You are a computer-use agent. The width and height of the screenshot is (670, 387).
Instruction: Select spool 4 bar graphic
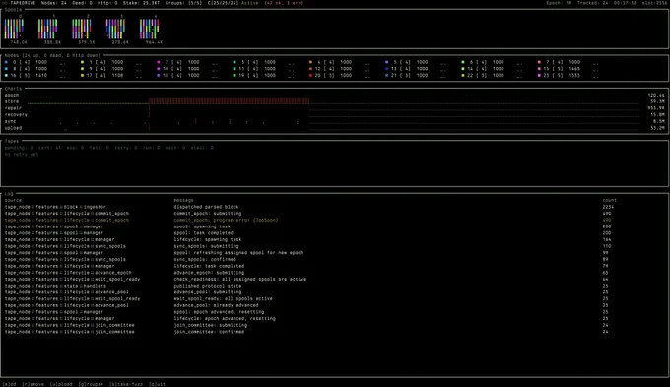pyautogui.click(x=149, y=29)
